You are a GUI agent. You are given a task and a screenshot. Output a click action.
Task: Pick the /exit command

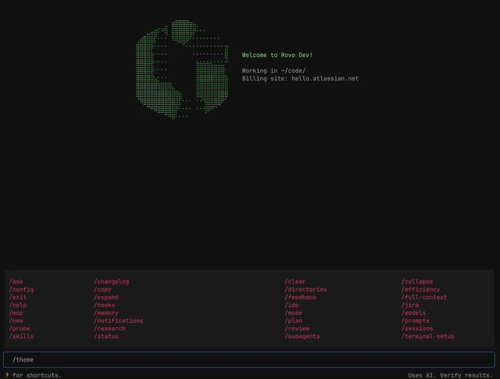18,297
